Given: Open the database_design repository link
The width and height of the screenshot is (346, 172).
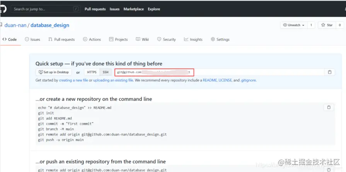Looking at the screenshot, I should [x=50, y=25].
